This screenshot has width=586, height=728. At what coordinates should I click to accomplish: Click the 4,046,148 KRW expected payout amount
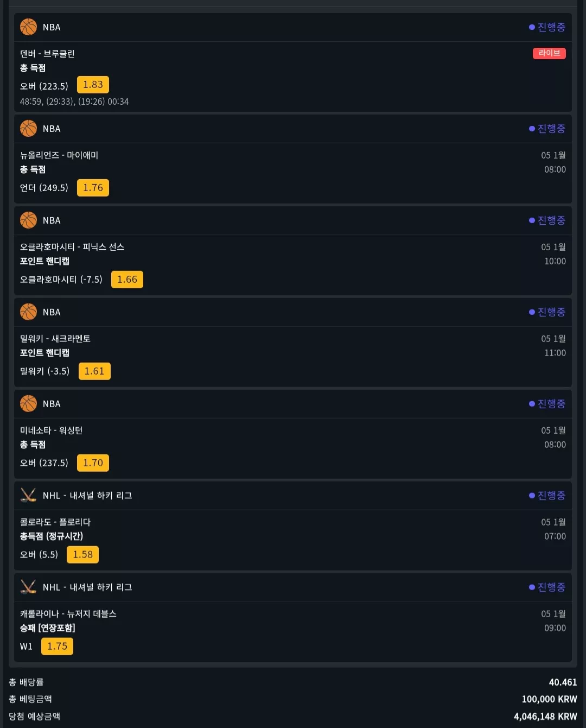[x=545, y=717]
